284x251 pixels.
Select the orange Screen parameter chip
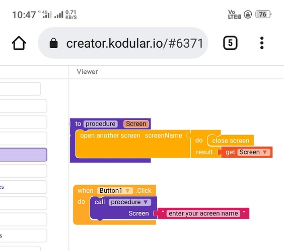(x=136, y=123)
